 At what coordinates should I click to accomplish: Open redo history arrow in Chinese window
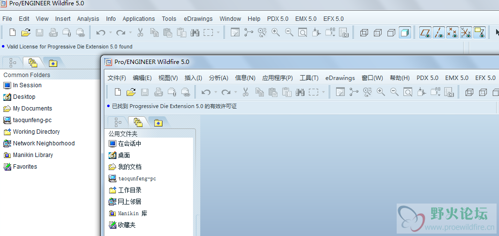pos(236,92)
